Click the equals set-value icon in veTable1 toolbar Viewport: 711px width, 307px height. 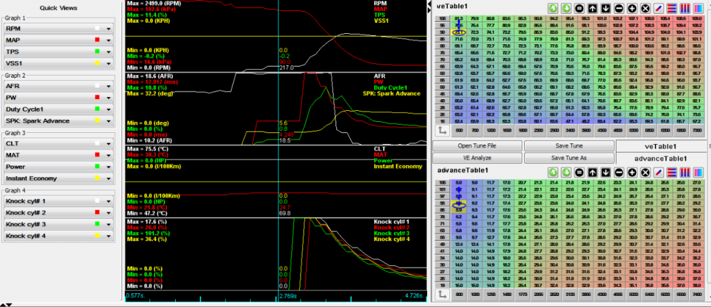tap(579, 8)
